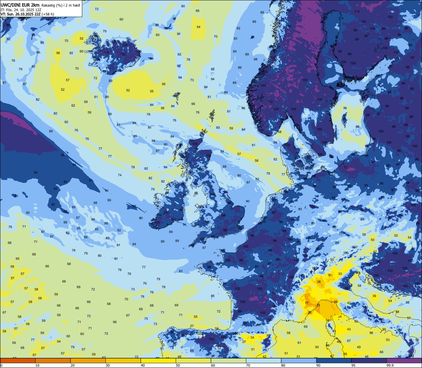Click the 20–30 amber legend swatch

(88, 360)
